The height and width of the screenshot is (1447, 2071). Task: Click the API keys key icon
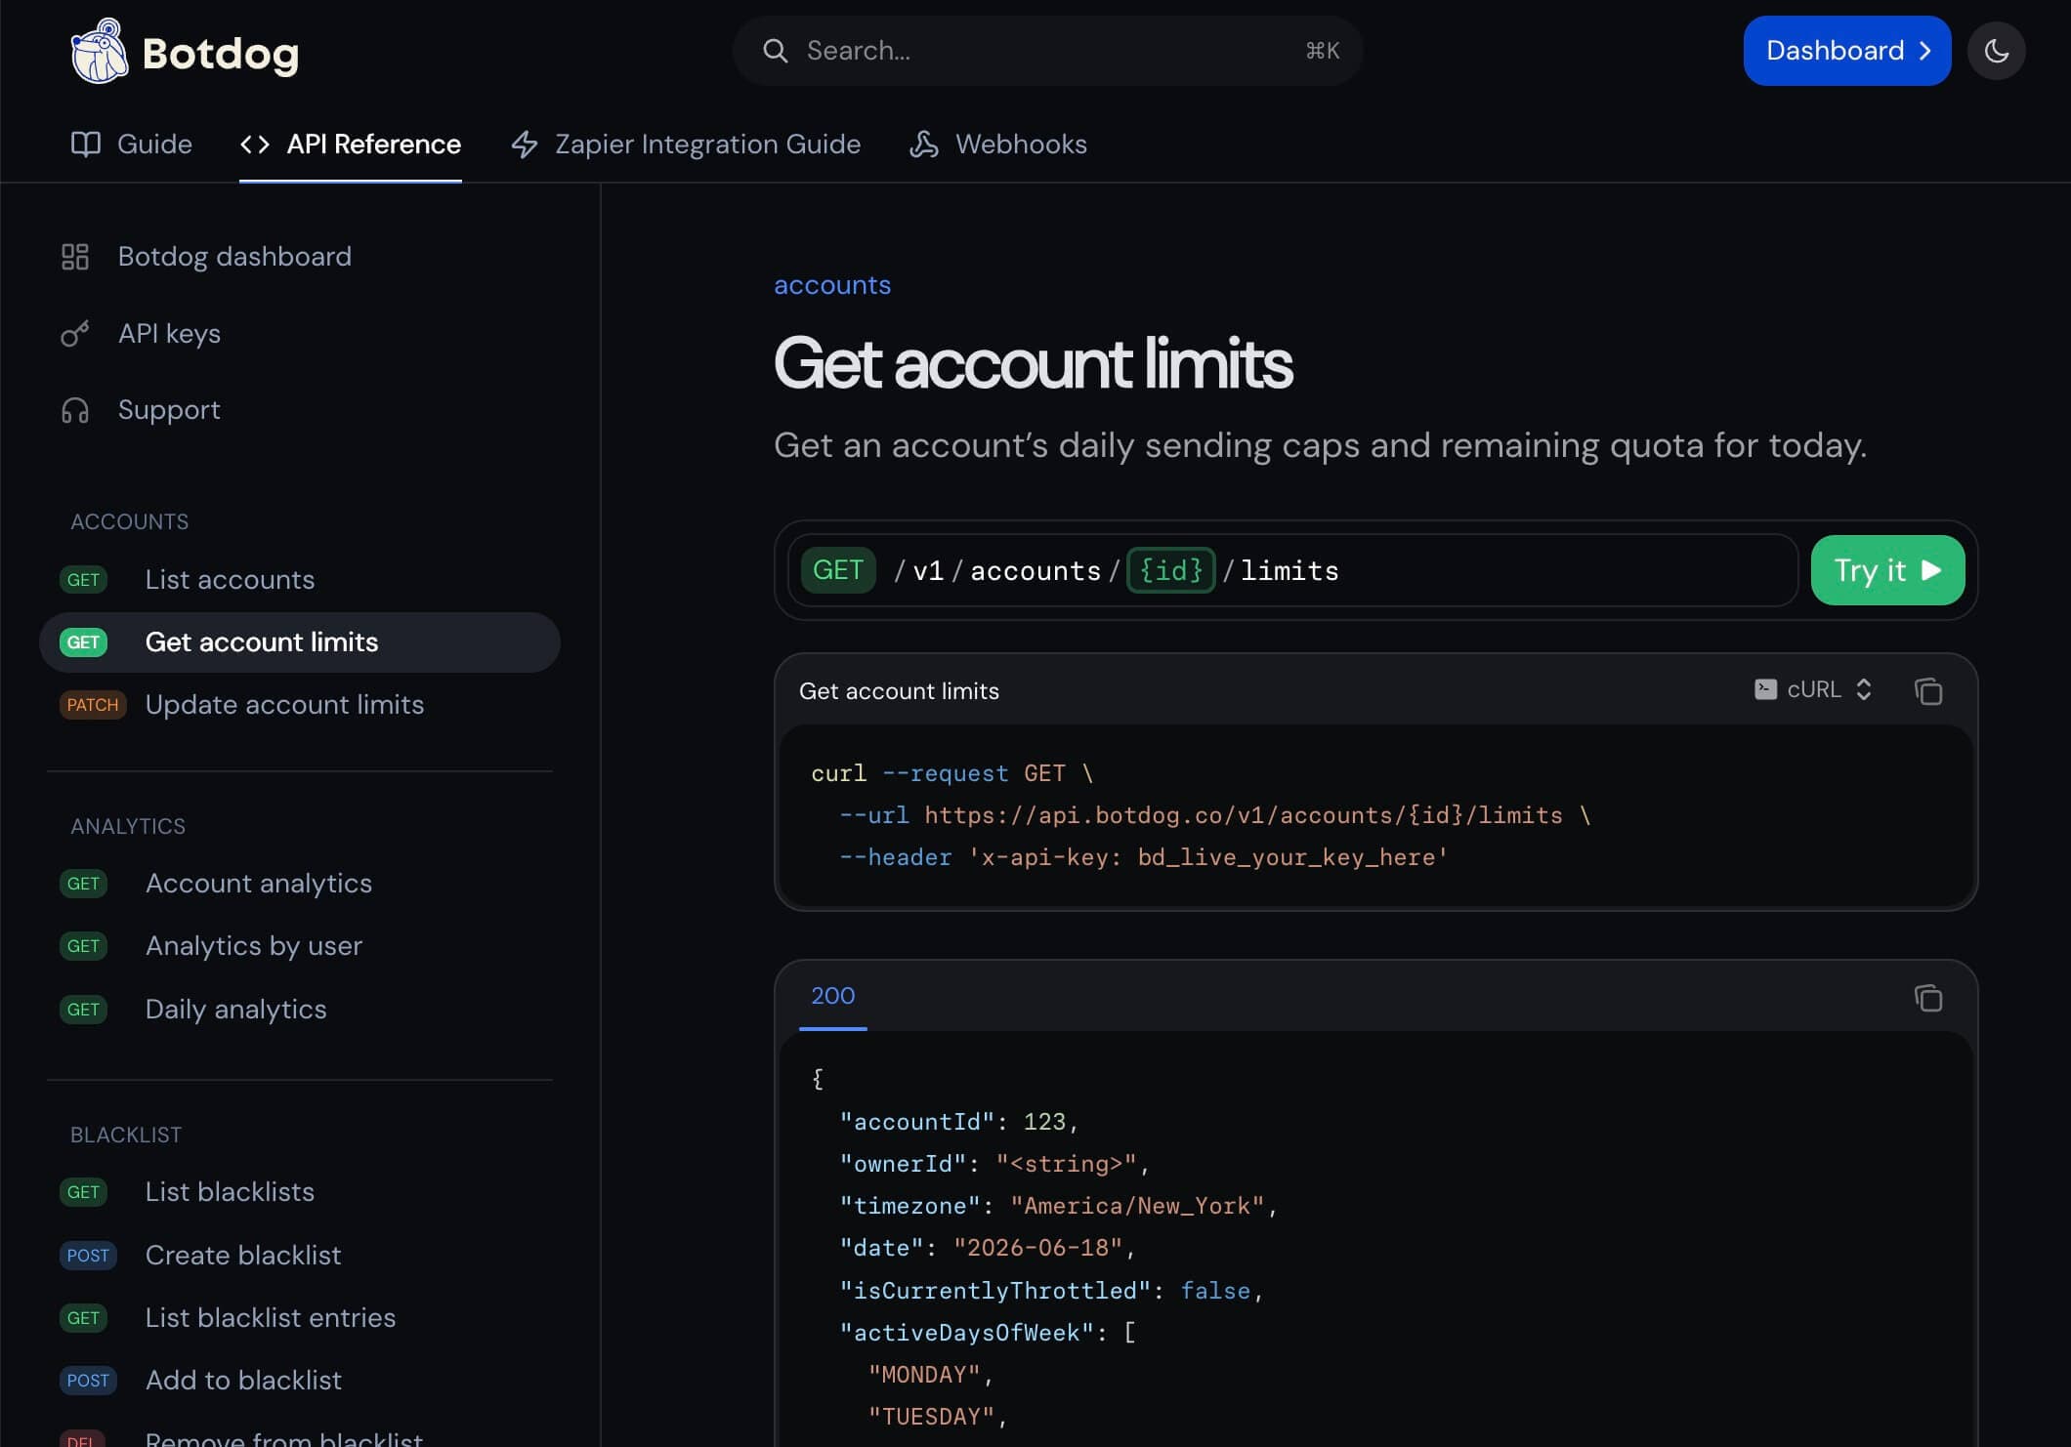tap(75, 334)
